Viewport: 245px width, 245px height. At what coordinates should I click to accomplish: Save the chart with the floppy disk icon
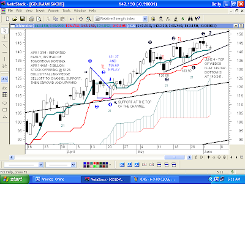point(22,19)
